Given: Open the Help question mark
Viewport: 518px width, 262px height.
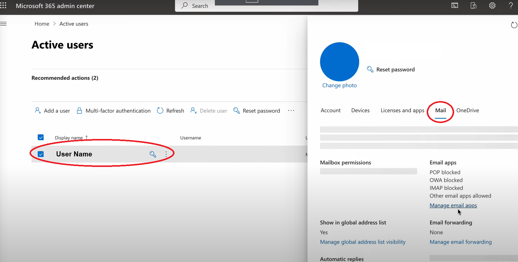Looking at the screenshot, I should (511, 5).
